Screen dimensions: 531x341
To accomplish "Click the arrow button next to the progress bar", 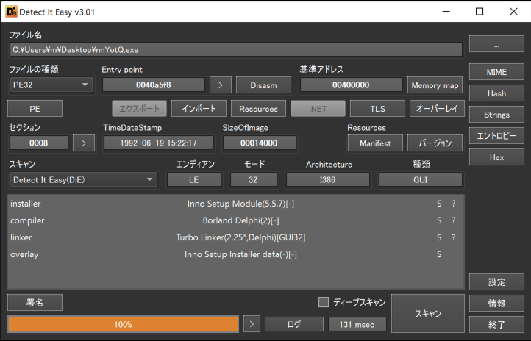I will [252, 324].
